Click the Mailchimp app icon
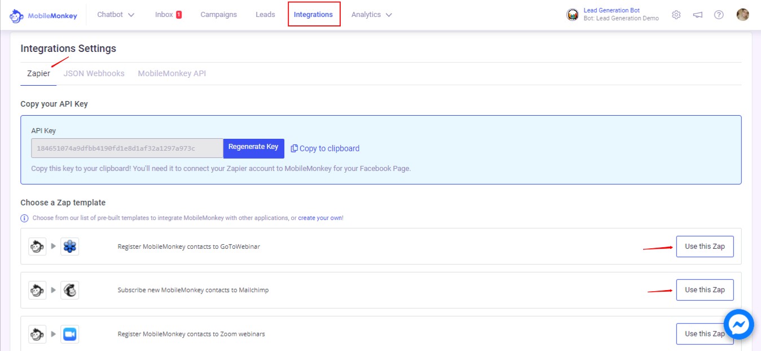The width and height of the screenshot is (761, 351). 69,290
